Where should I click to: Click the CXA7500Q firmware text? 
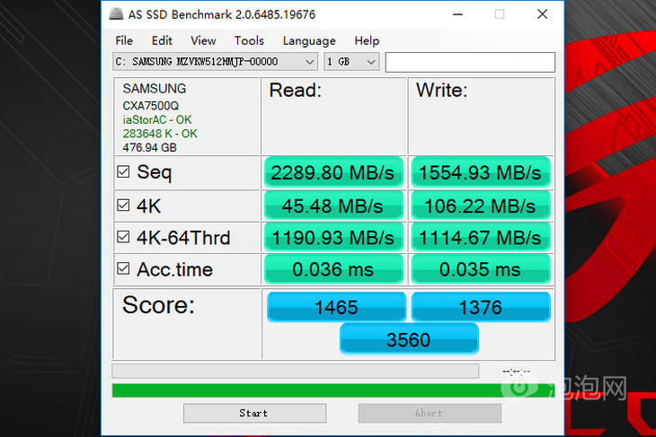(x=150, y=106)
